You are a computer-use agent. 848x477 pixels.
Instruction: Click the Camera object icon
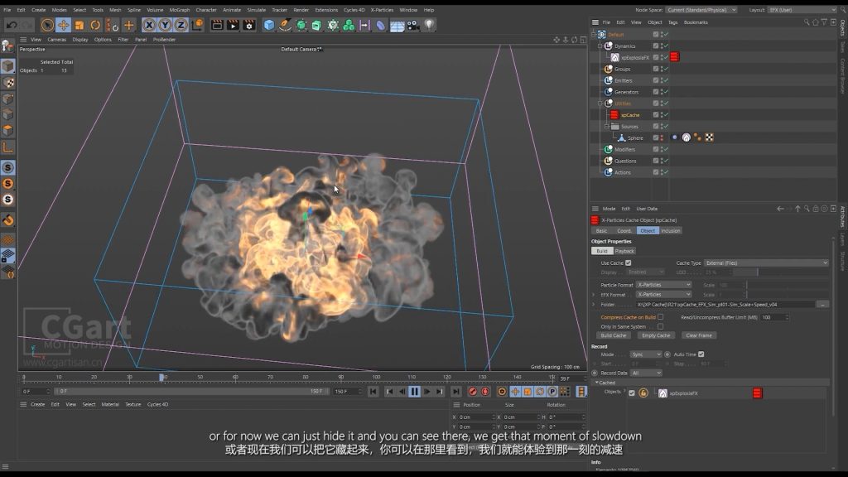[413, 25]
